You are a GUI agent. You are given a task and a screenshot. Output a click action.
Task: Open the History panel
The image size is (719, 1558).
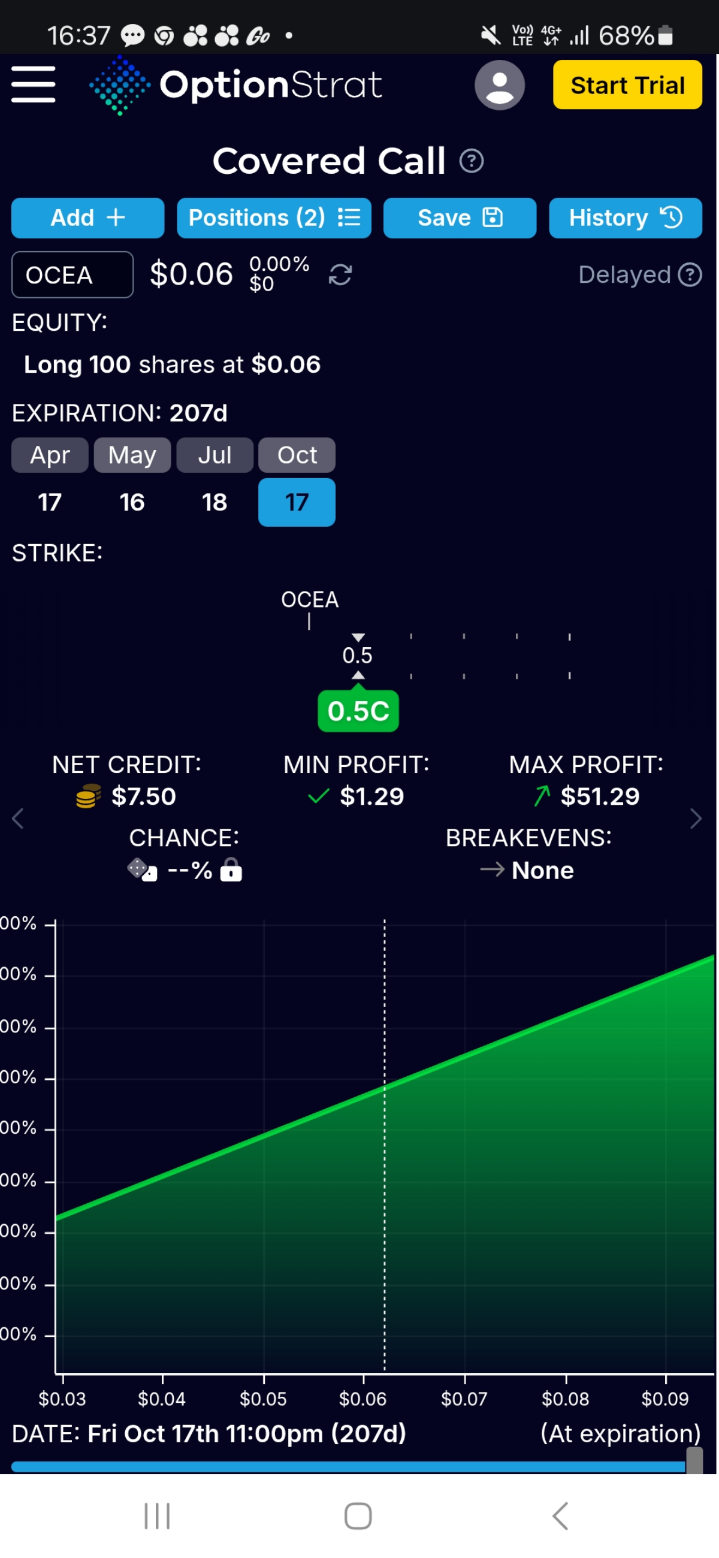pos(626,218)
